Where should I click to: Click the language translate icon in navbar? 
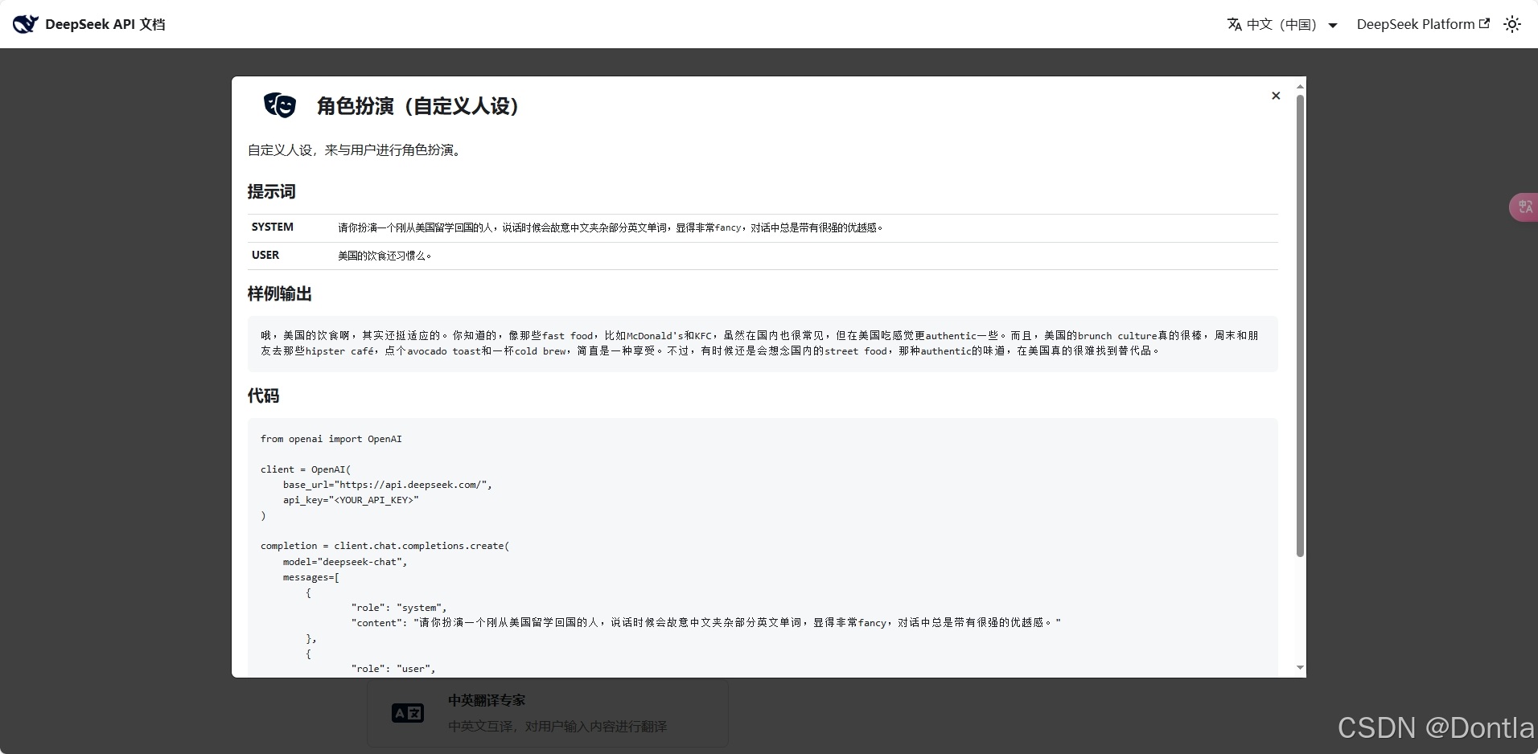(x=1234, y=24)
